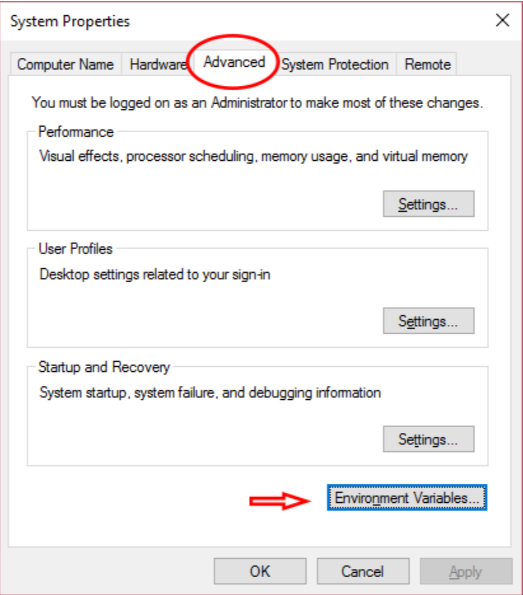Go to the System Protection tab
Viewport: 523px width, 595px height.
coord(335,64)
